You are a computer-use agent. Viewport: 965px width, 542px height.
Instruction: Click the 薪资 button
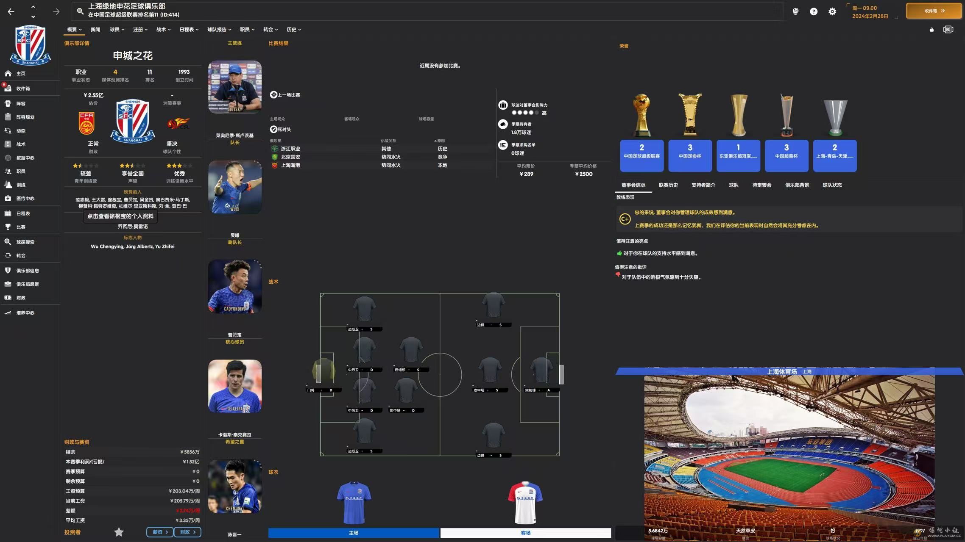pyautogui.click(x=160, y=532)
